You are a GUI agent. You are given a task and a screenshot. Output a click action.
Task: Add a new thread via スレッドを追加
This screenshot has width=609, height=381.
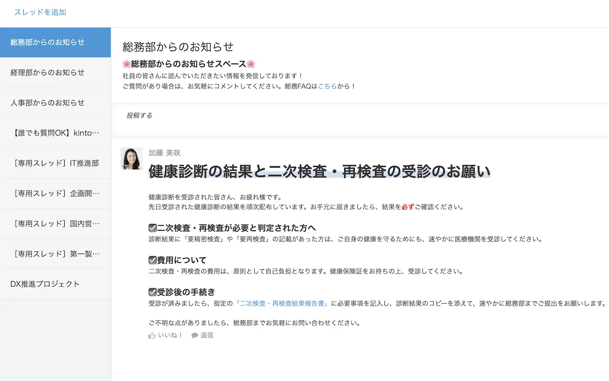(40, 12)
